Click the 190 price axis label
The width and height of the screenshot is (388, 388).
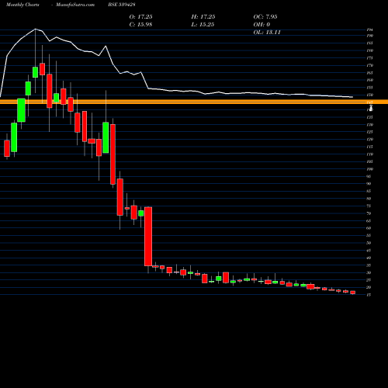[x=370, y=36]
